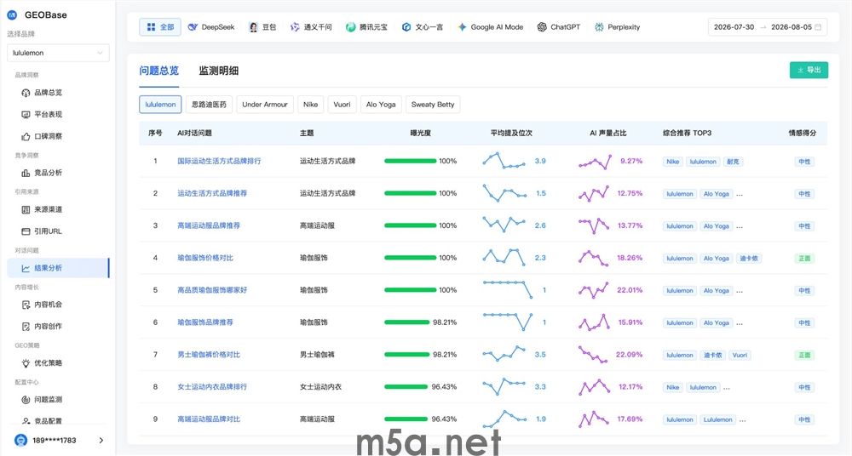Open the 内容创作 edit icon
This screenshot has width=852, height=456.
click(26, 326)
